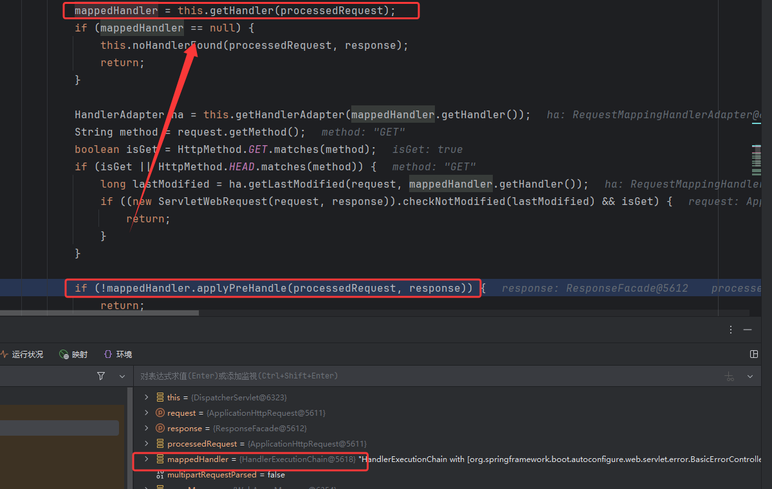Click the mappedHandler field icon in variables
This screenshot has width=772, height=489.
pos(160,459)
